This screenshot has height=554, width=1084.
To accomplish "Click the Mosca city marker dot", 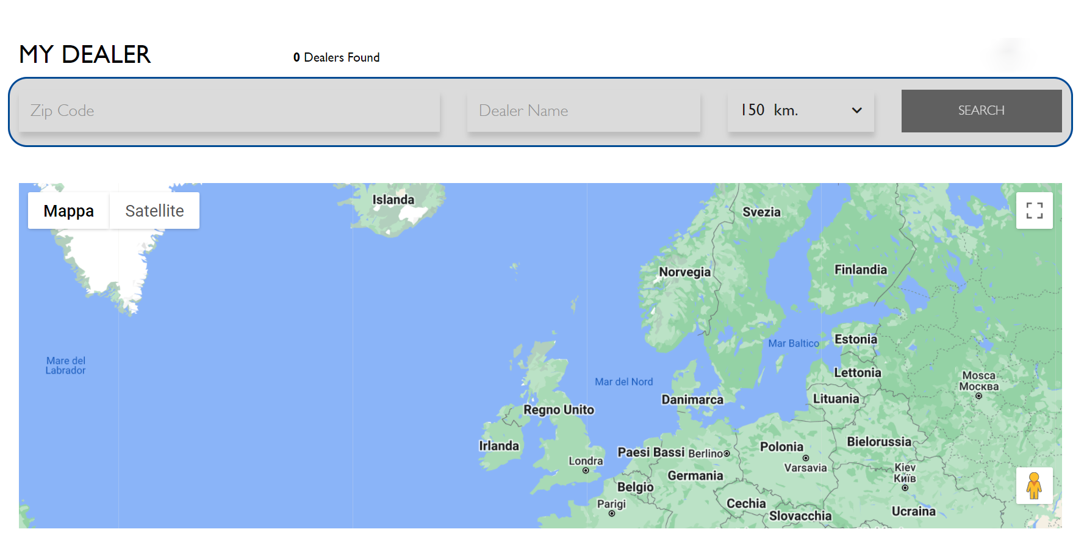I will (978, 396).
